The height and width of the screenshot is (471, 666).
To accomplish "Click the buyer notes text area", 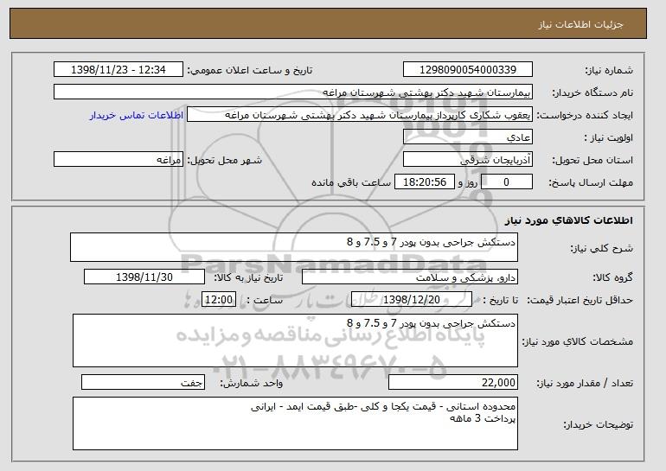I will coord(295,423).
